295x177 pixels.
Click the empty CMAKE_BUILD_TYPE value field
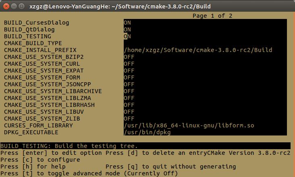(205, 43)
